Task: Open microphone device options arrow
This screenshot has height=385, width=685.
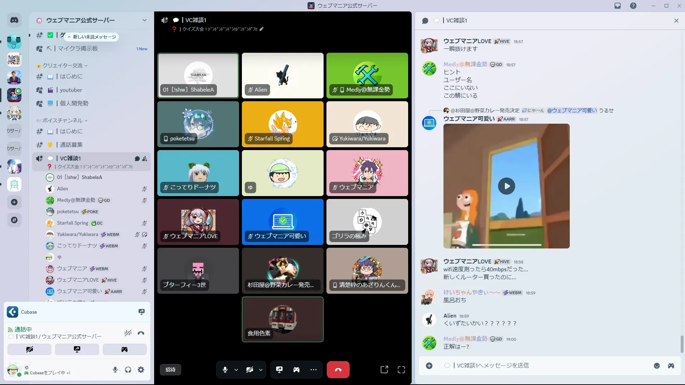Action: click(236, 370)
